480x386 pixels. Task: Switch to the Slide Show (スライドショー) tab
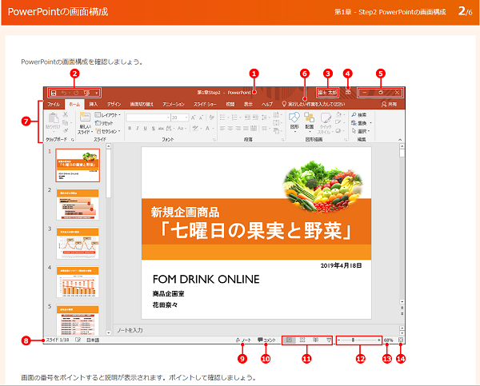tap(205, 105)
